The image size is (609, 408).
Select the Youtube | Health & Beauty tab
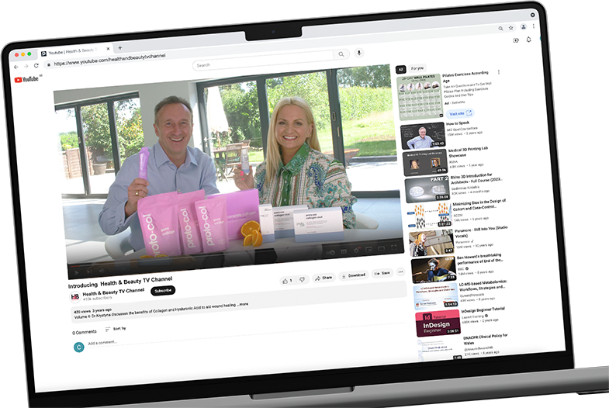point(75,51)
